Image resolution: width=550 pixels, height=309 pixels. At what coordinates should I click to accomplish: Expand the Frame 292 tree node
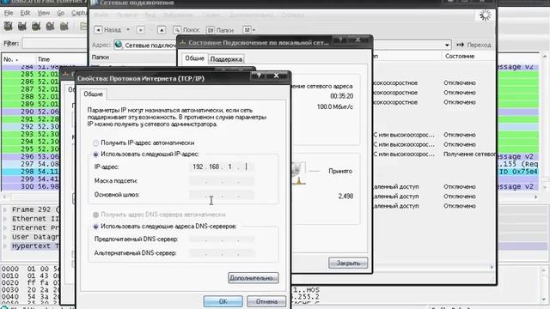tap(5, 209)
